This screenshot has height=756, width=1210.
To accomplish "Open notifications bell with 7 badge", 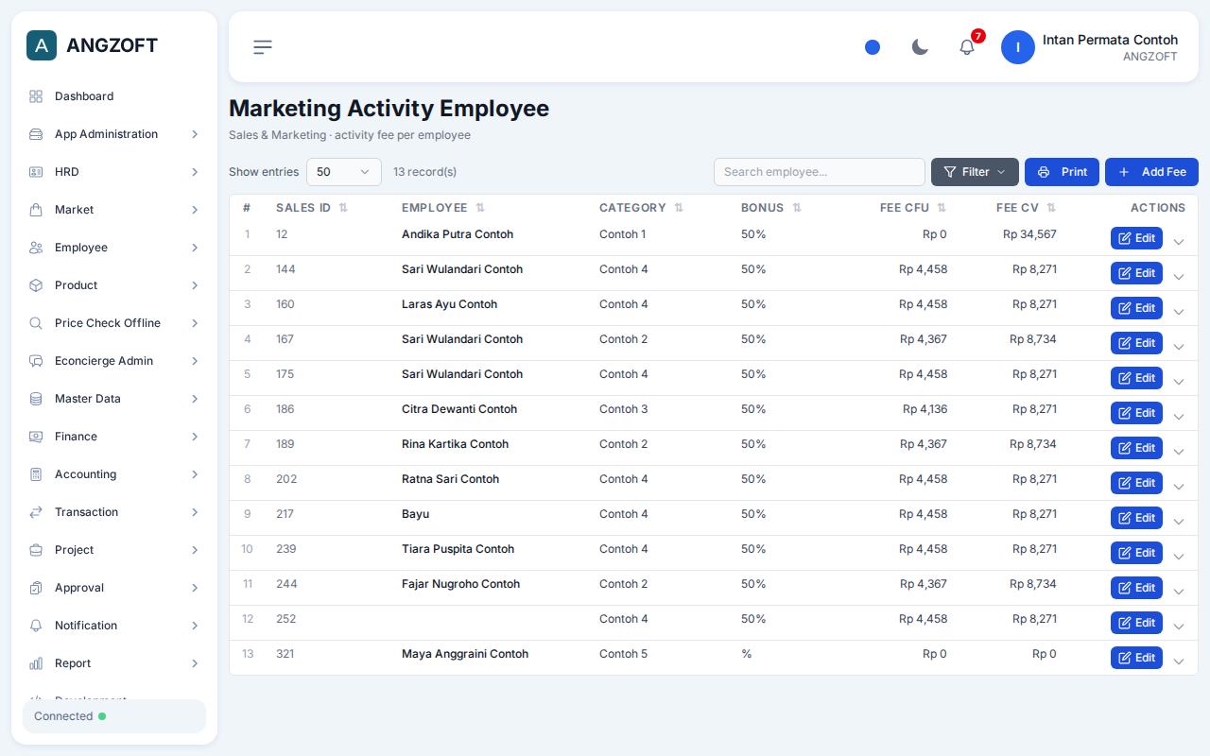I will tap(967, 47).
